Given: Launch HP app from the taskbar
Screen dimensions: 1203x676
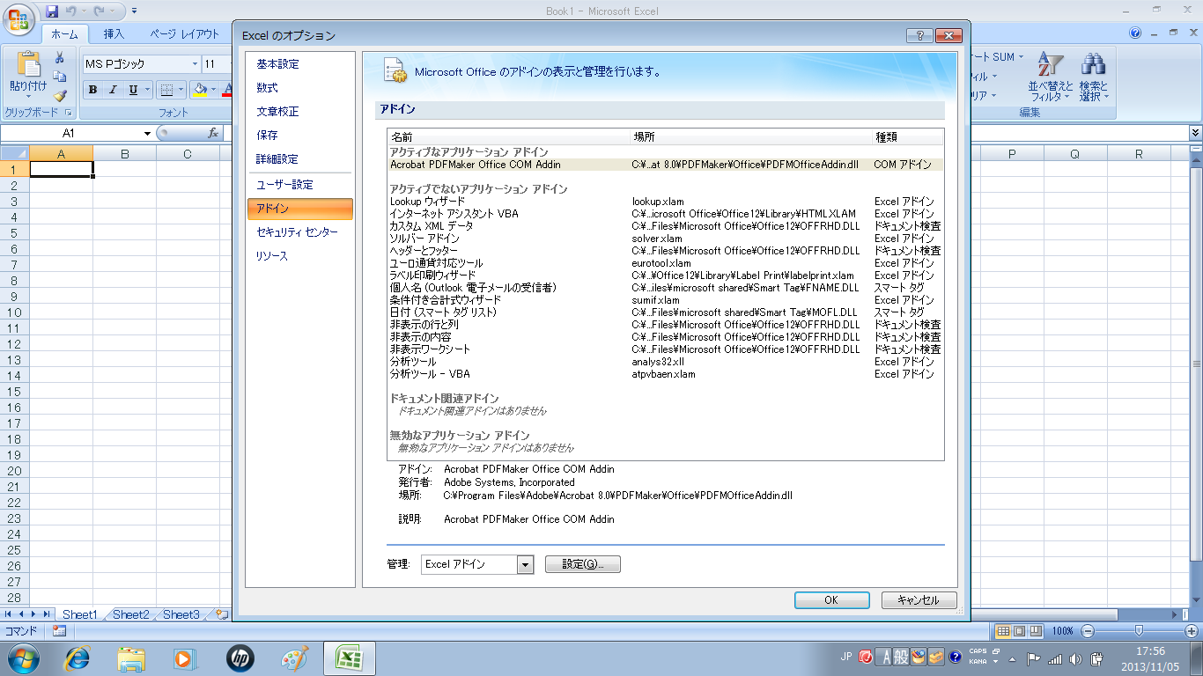Looking at the screenshot, I should (x=240, y=658).
